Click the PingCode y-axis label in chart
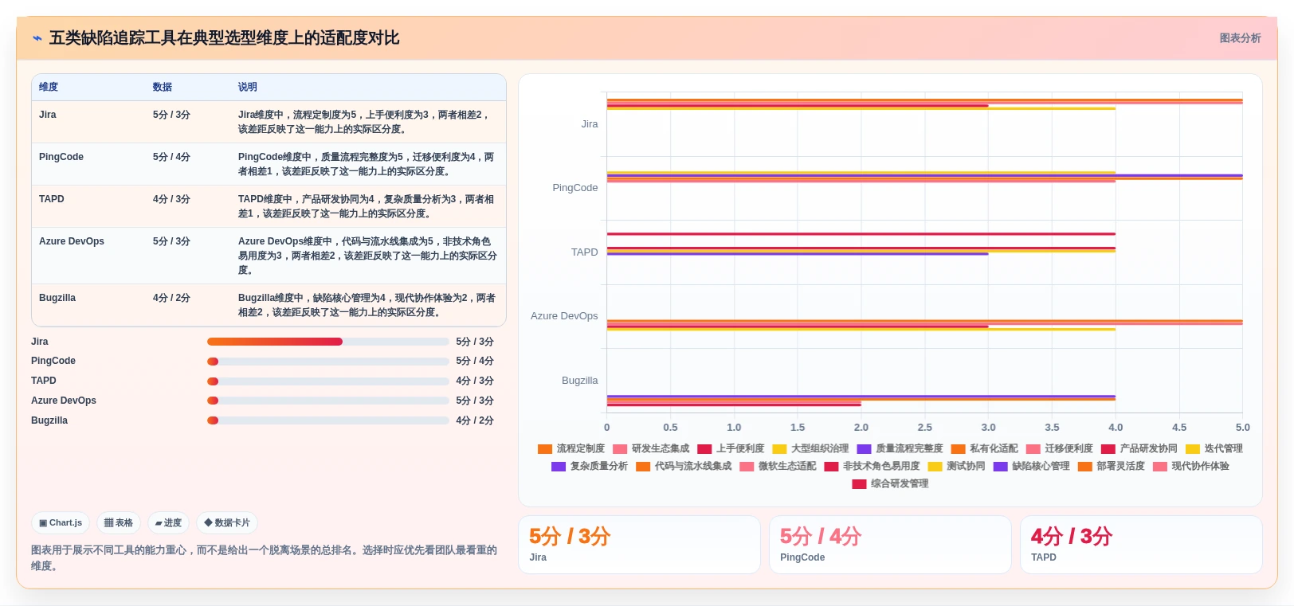The image size is (1294, 606). point(575,188)
